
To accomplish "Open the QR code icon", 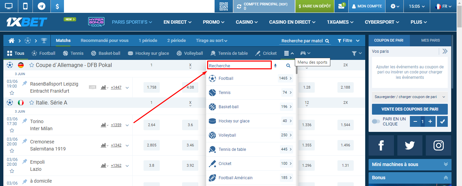I will (224, 6).
